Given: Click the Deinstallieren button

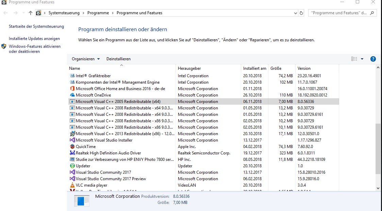Looking at the screenshot, I should click(118, 59).
